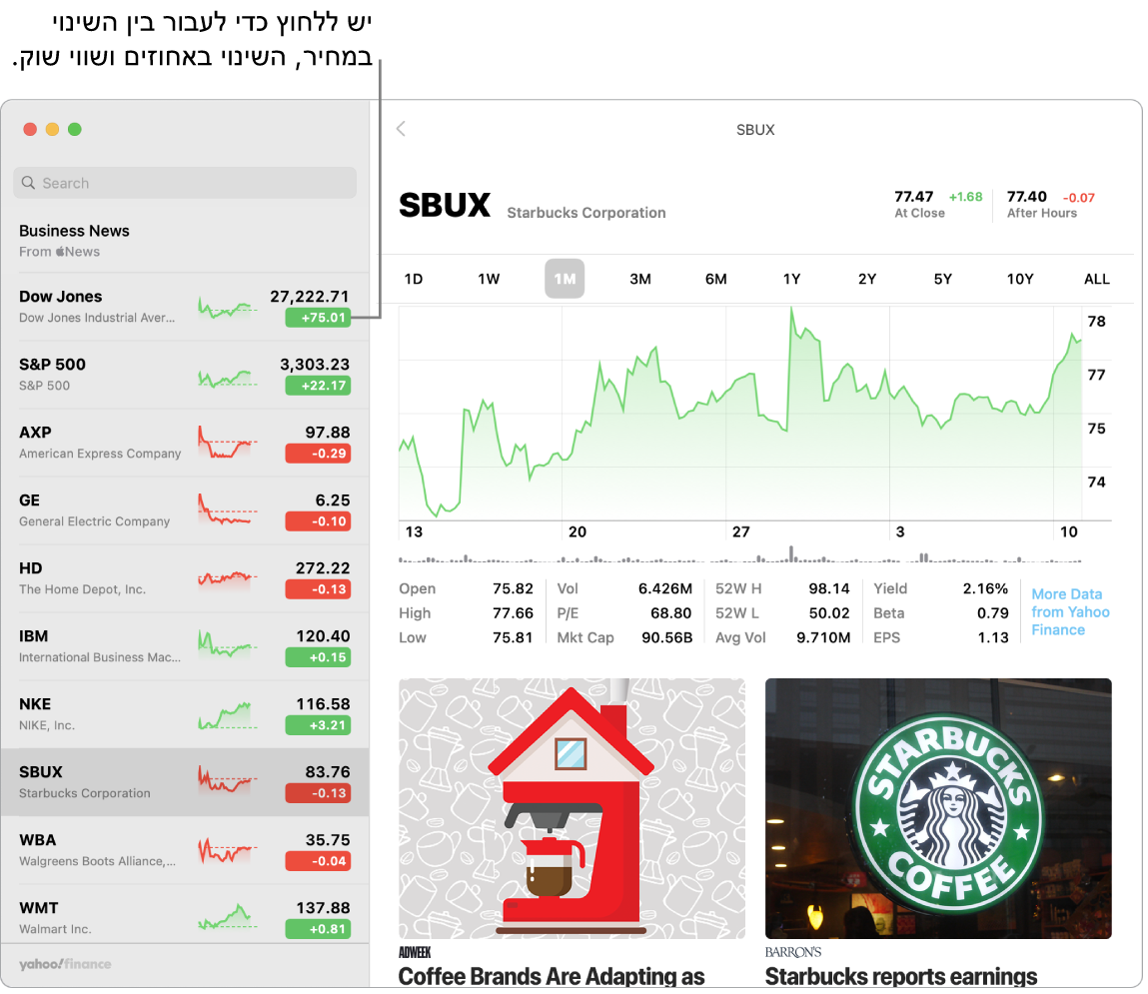The height and width of the screenshot is (994, 1148).
Task: Click the After Hours price 77.40
Action: click(x=1027, y=197)
